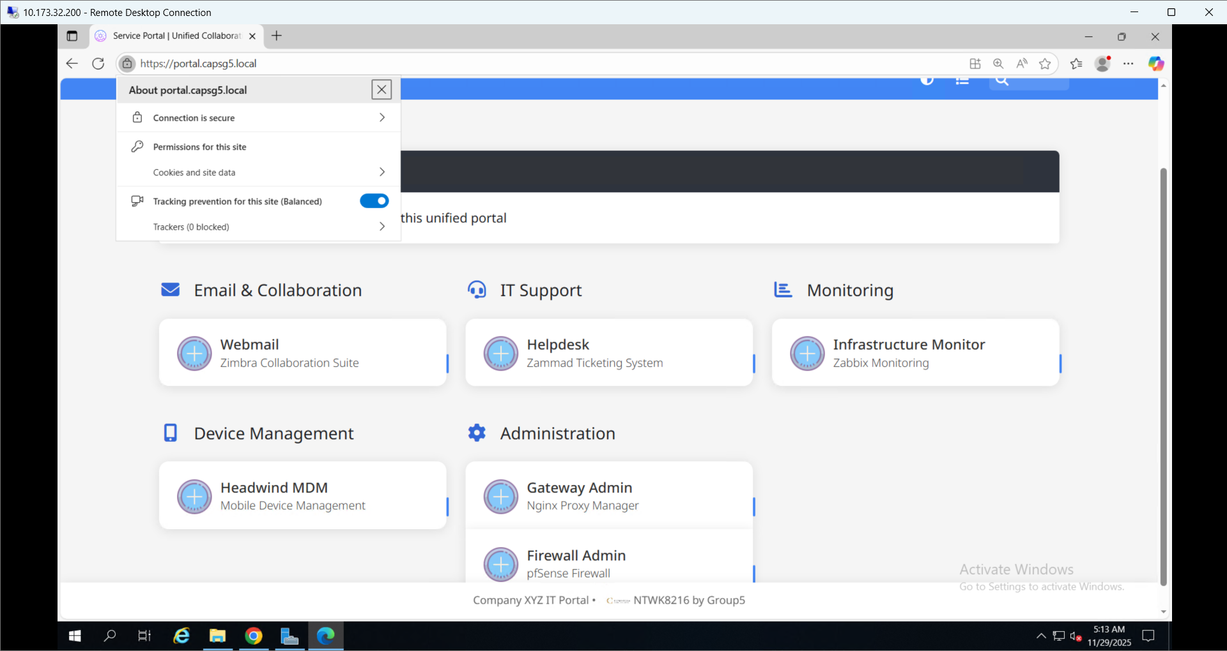The image size is (1227, 651).
Task: Disable tracking prevention for this site
Action: (x=374, y=200)
